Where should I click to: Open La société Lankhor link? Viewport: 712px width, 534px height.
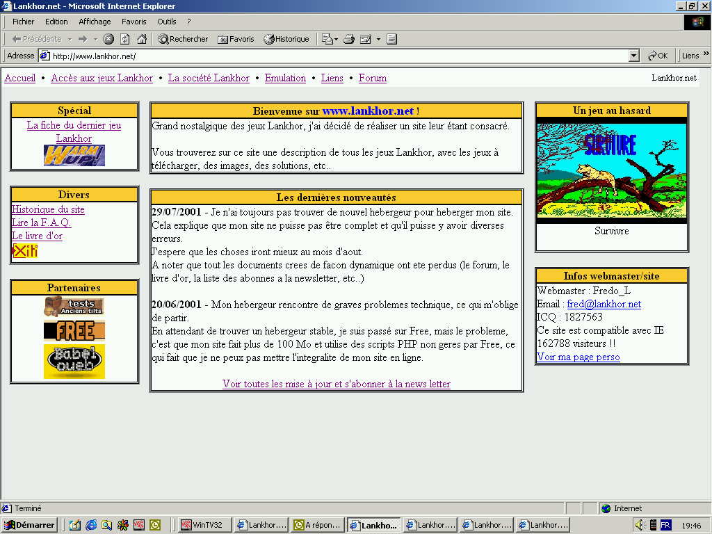point(209,78)
